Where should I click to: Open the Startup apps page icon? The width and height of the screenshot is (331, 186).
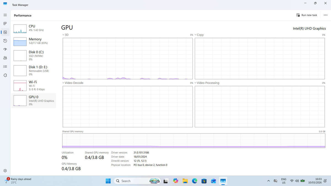point(5,49)
